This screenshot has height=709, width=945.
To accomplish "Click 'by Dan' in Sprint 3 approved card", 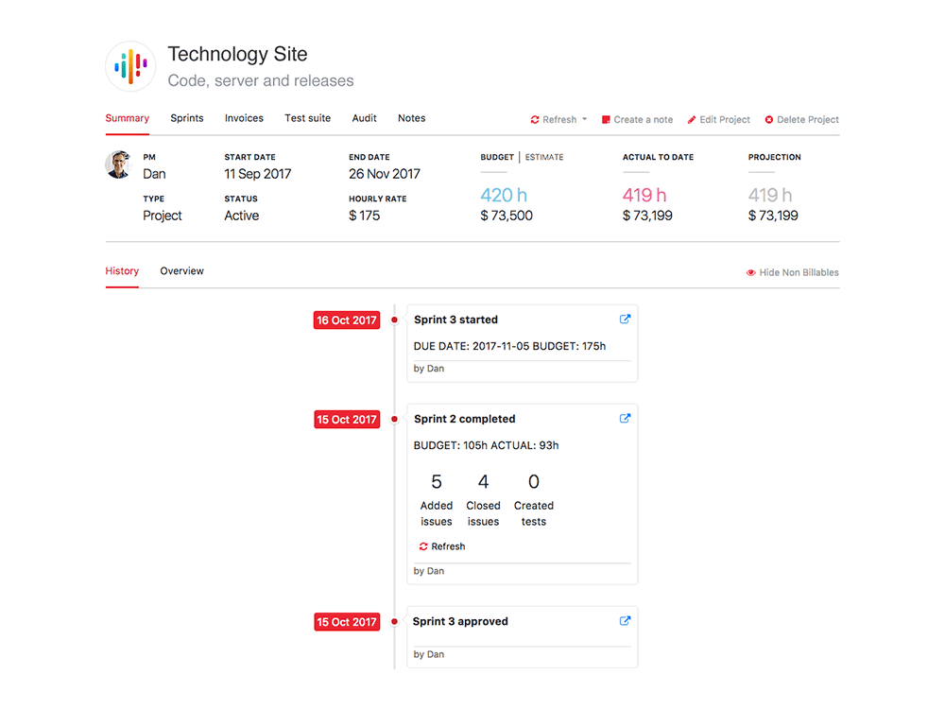I will (428, 654).
